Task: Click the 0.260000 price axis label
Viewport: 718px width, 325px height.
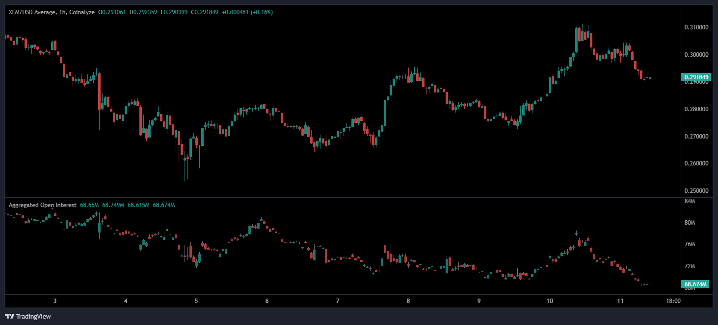Action: tap(696, 163)
